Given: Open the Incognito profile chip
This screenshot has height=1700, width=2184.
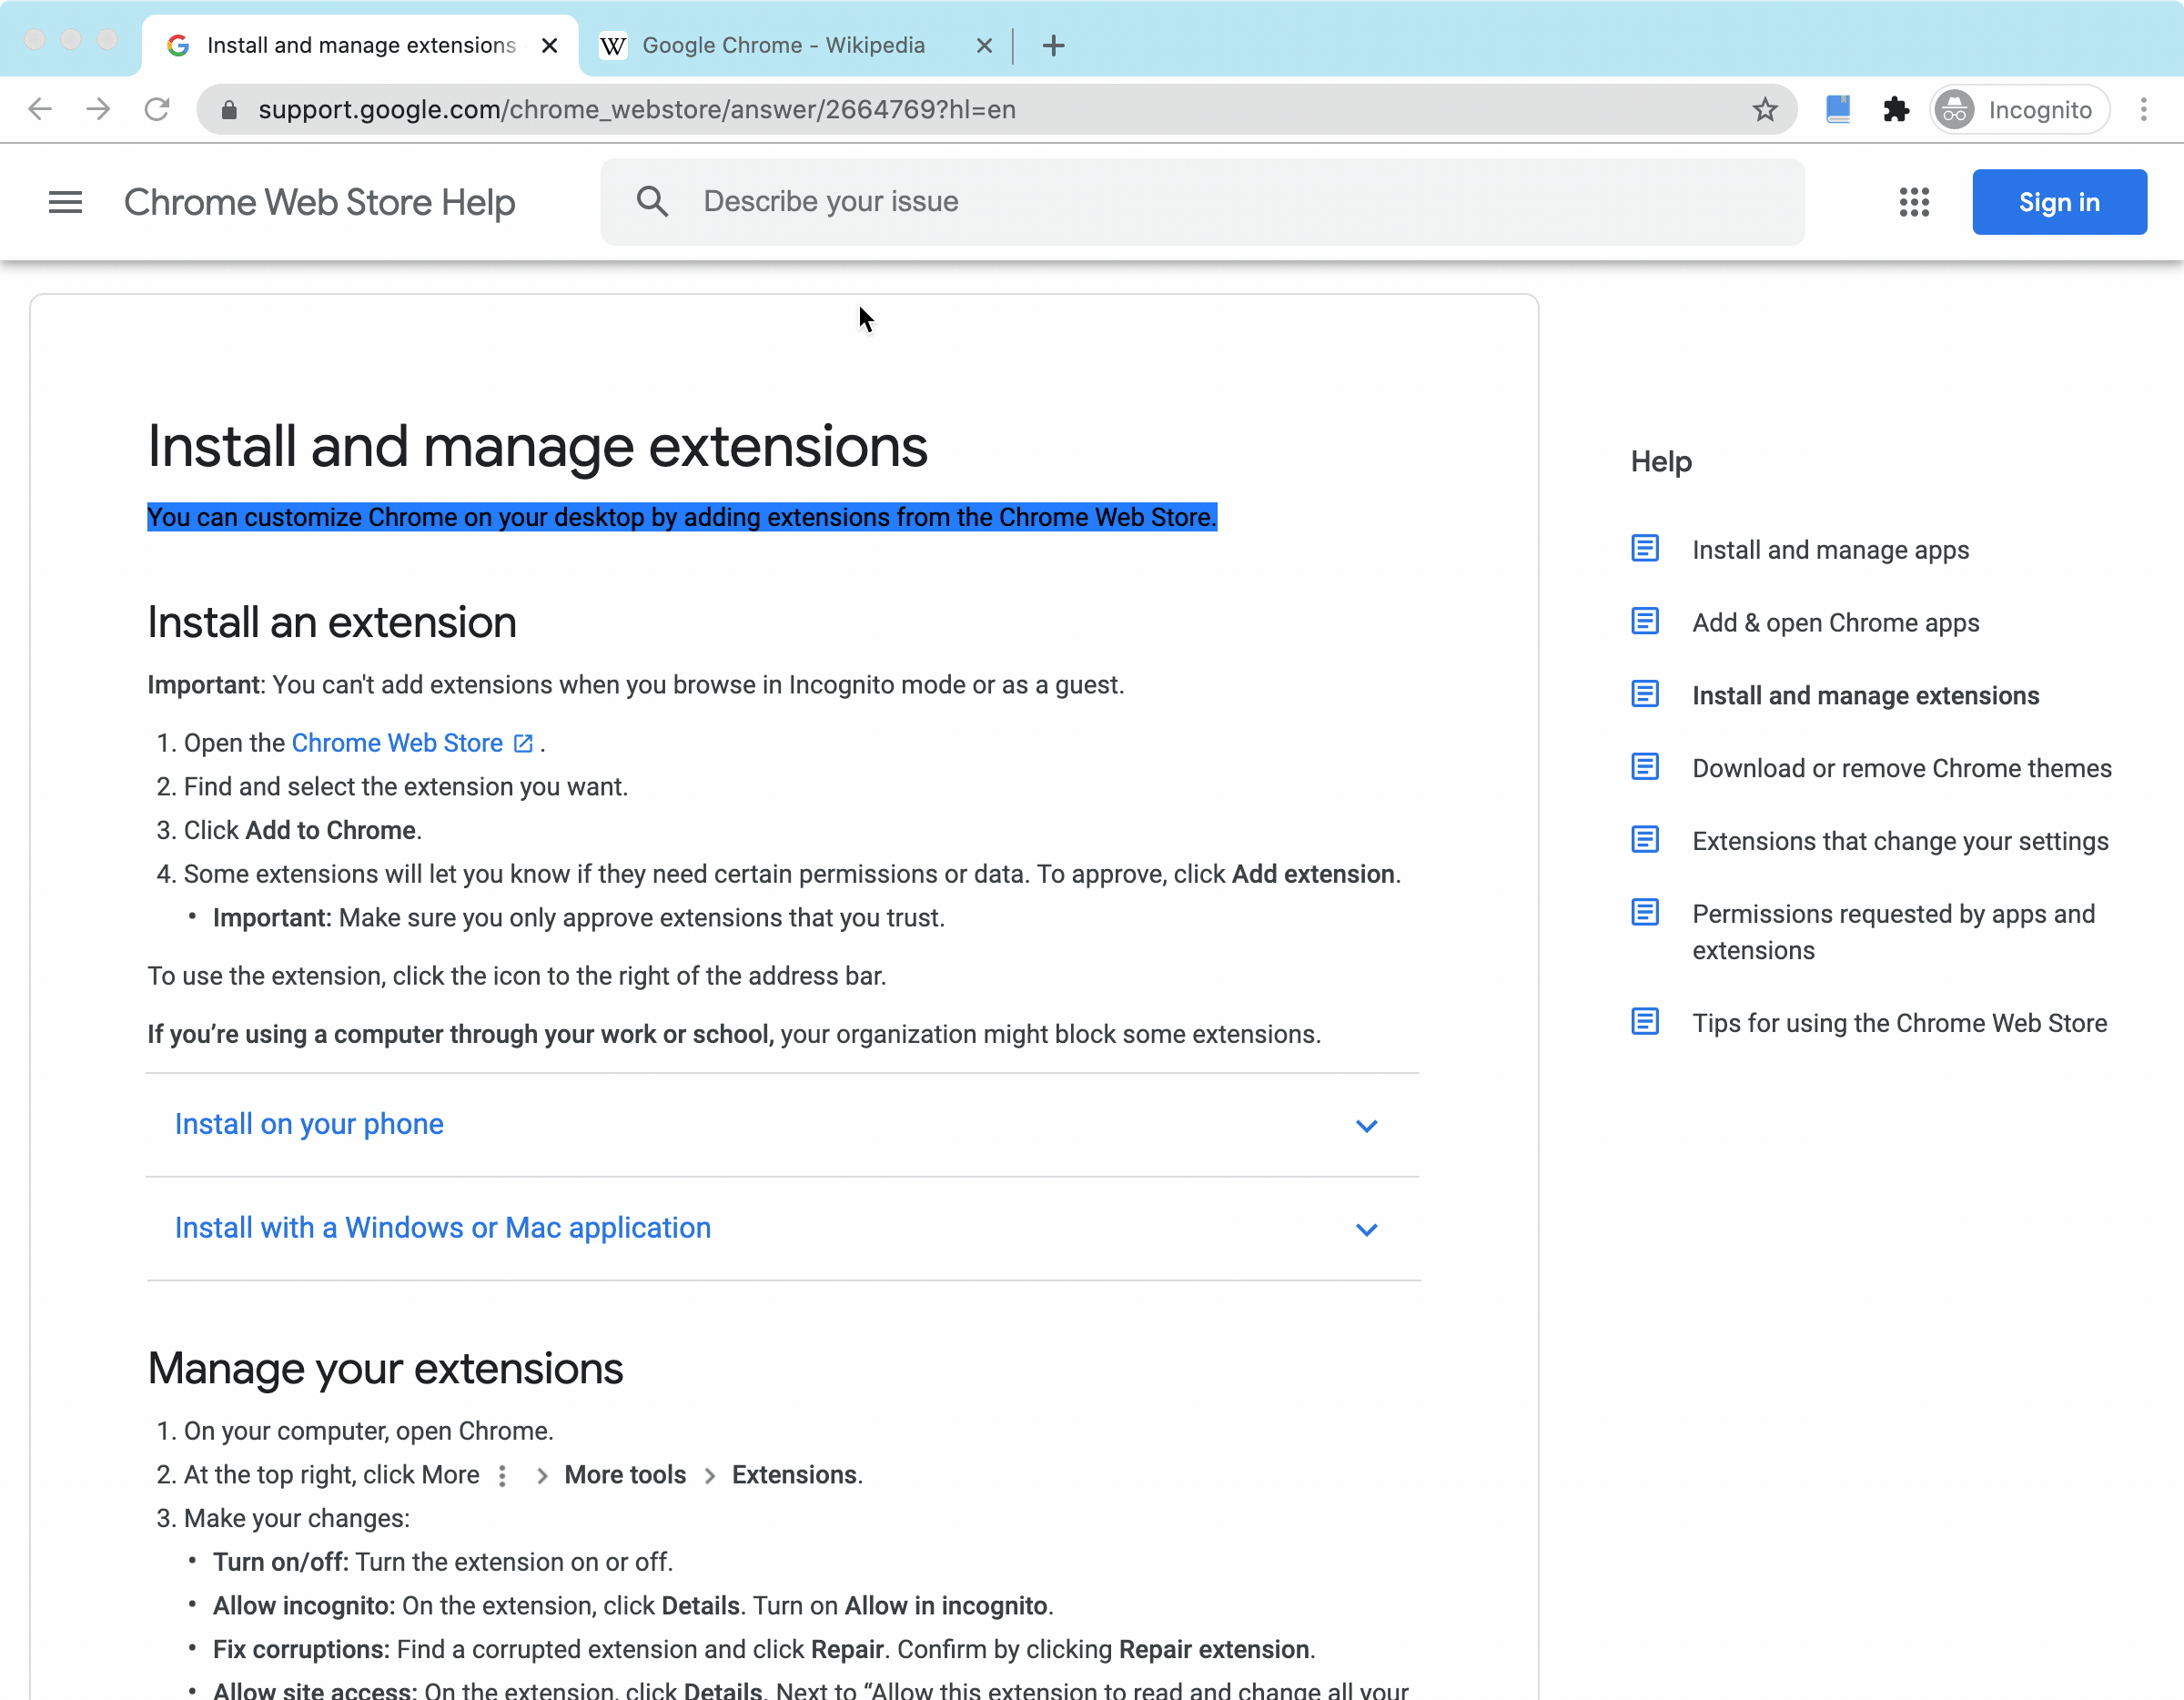Looking at the screenshot, I should pos(2018,109).
